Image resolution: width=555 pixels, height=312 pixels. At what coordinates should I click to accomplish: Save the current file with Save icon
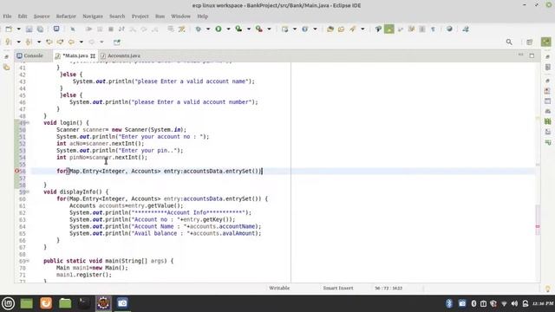pos(29,29)
